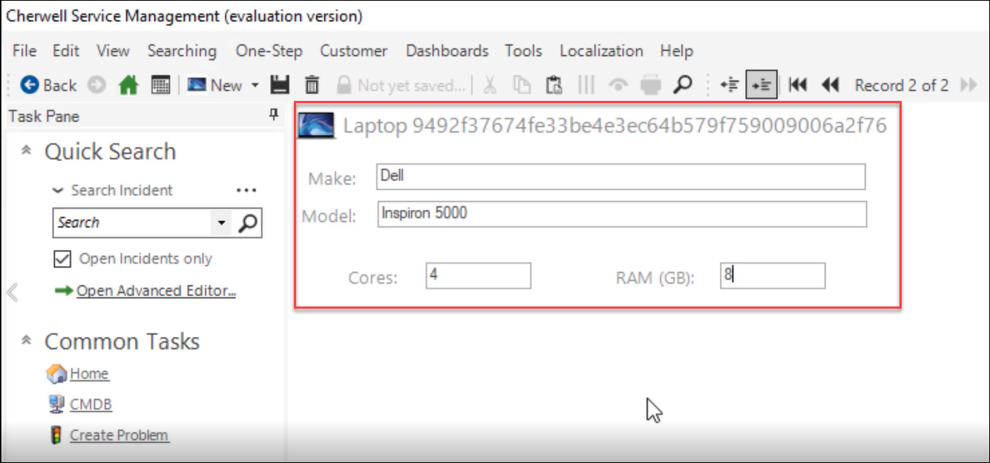Open the calendar grid icon in the toolbar
The image size is (990, 463).
pyautogui.click(x=160, y=85)
